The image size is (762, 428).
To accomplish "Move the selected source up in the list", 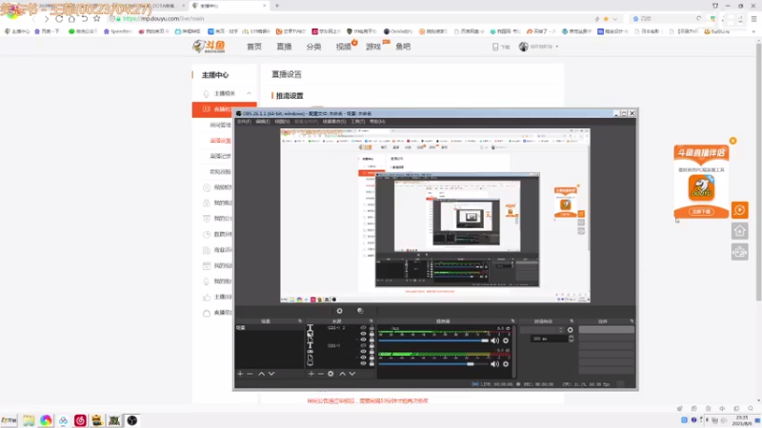I will (x=343, y=374).
